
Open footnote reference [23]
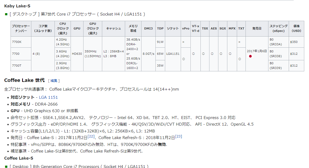click(179, 136)
